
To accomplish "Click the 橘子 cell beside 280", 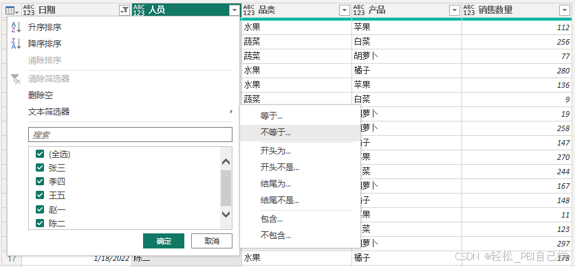I will (x=406, y=71).
